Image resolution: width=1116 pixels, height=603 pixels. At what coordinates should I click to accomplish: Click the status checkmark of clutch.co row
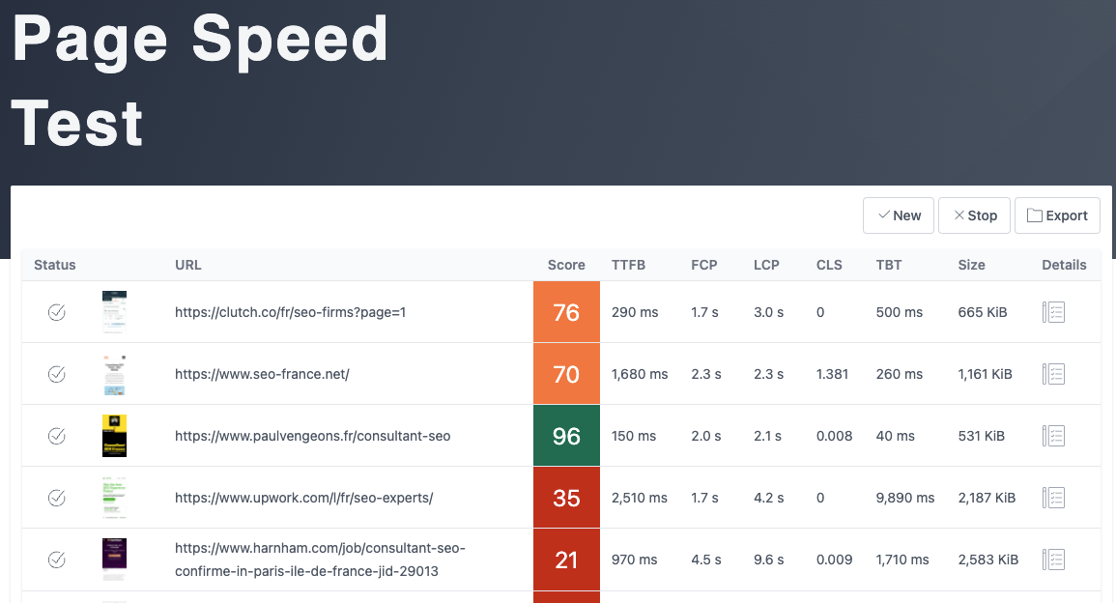[57, 312]
